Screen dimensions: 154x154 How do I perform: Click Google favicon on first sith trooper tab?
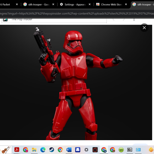click(x=25, y=4)
